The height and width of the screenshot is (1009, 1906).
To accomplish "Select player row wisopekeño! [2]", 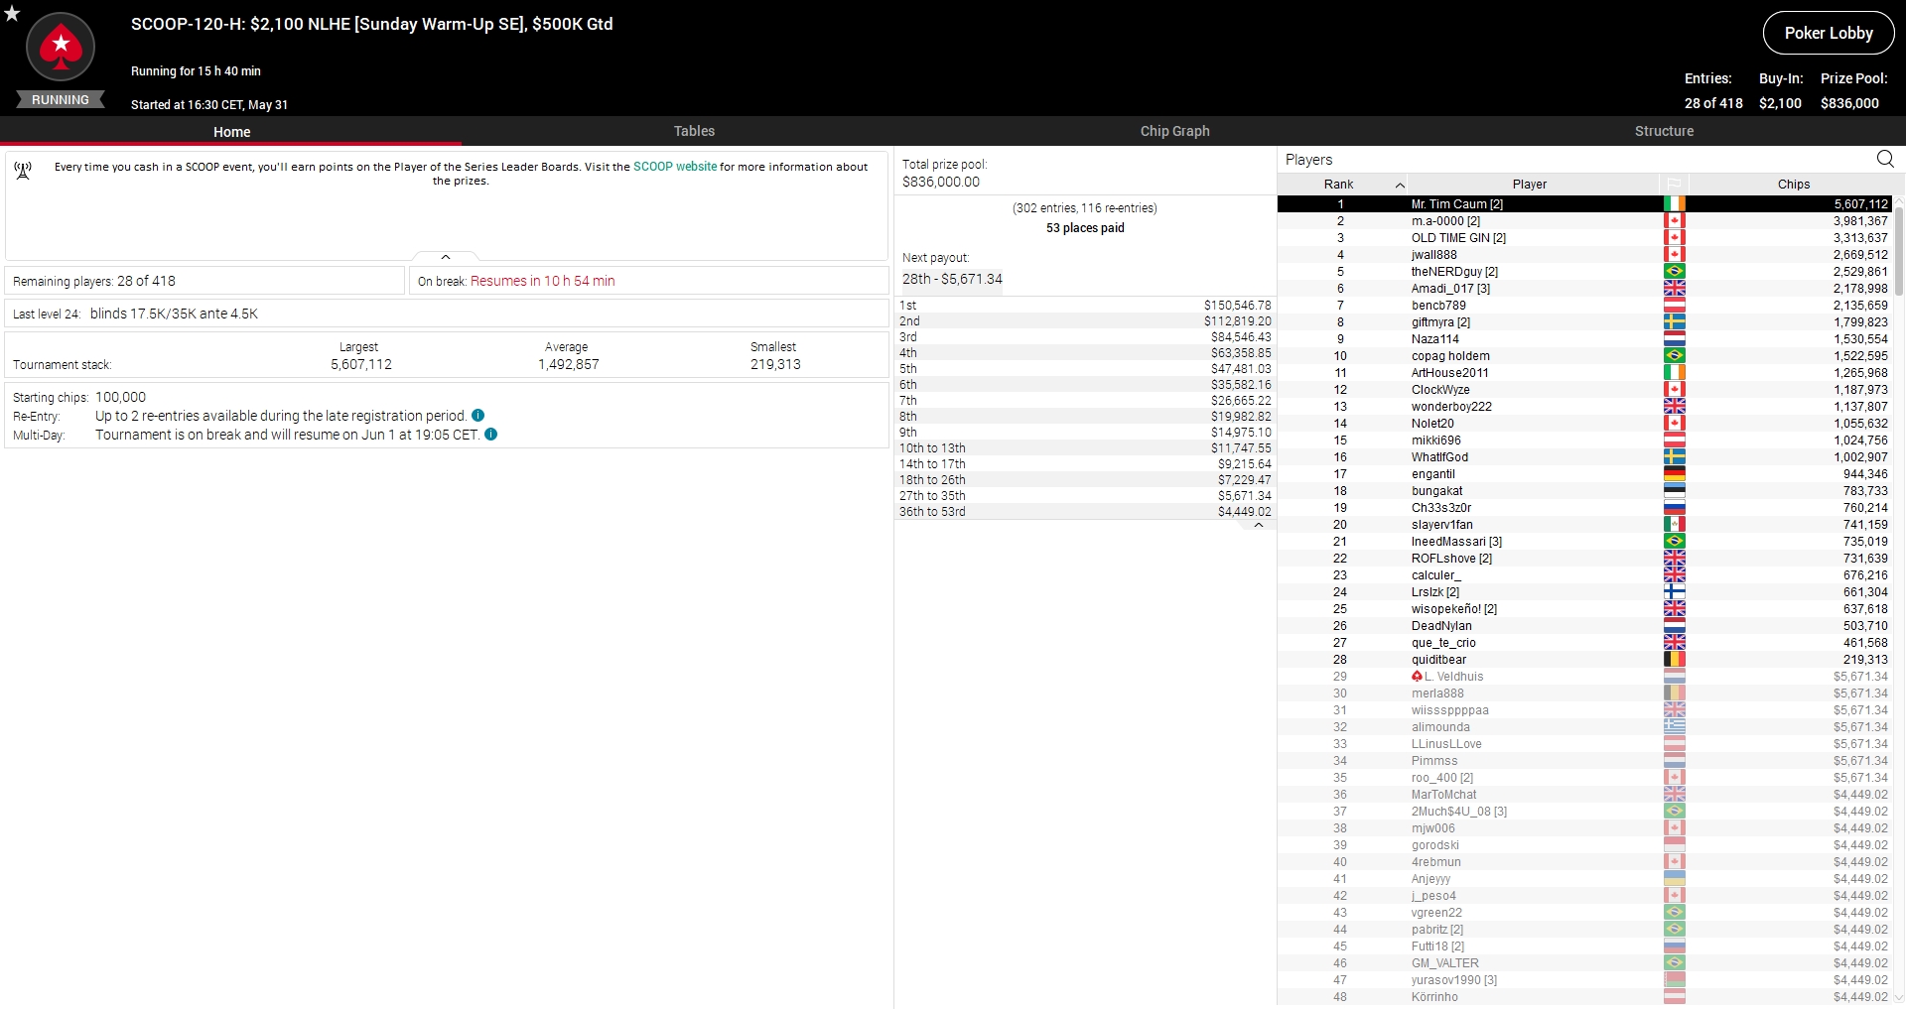I will pos(1584,609).
